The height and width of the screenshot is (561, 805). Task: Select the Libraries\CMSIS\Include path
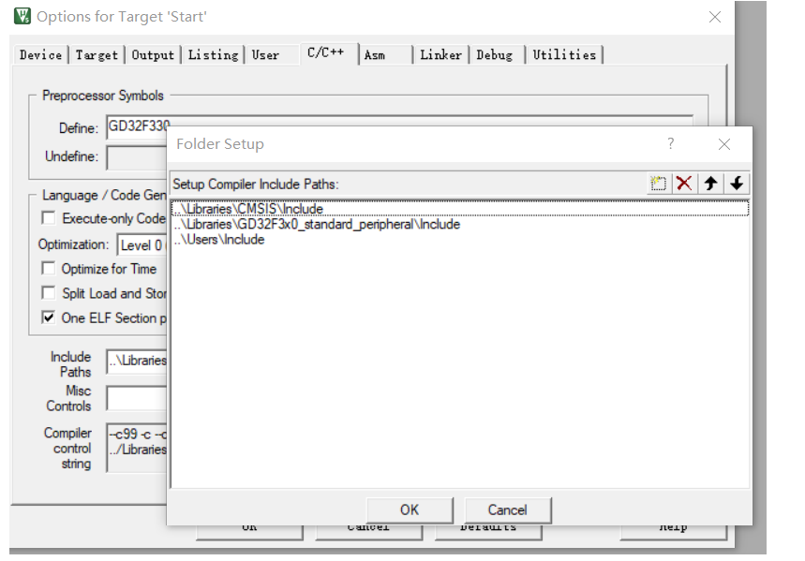click(459, 209)
